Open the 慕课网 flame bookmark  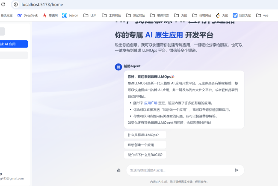point(50,15)
